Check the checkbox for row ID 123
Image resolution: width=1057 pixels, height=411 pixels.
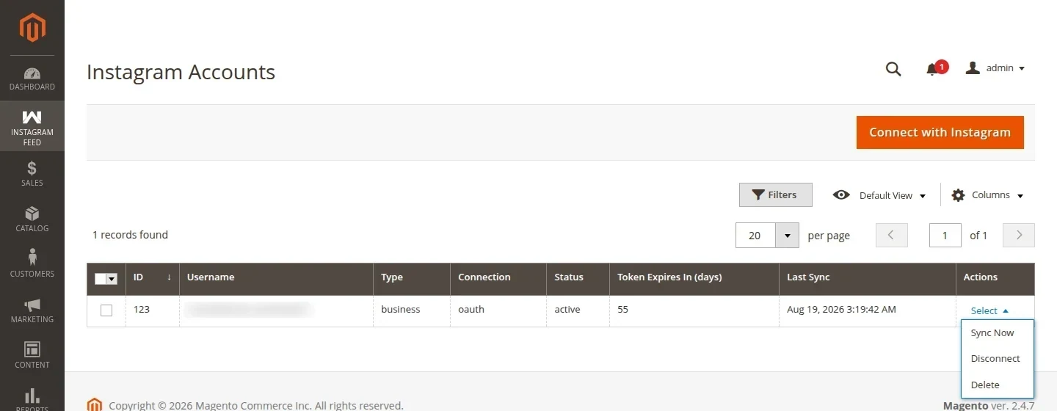(x=106, y=310)
